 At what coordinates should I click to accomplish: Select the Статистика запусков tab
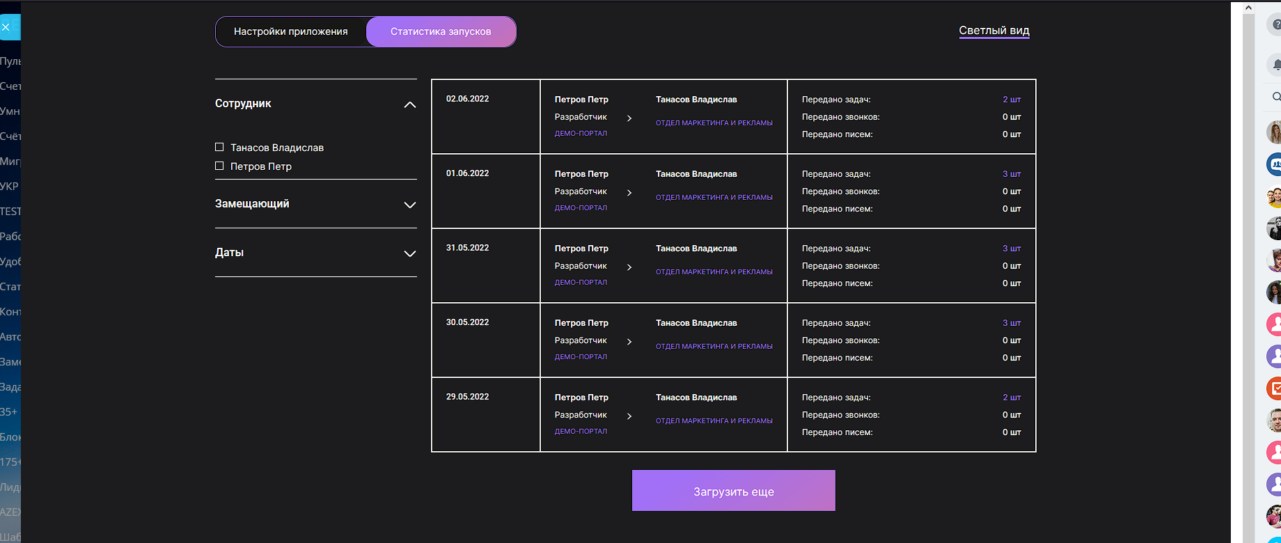click(x=441, y=32)
